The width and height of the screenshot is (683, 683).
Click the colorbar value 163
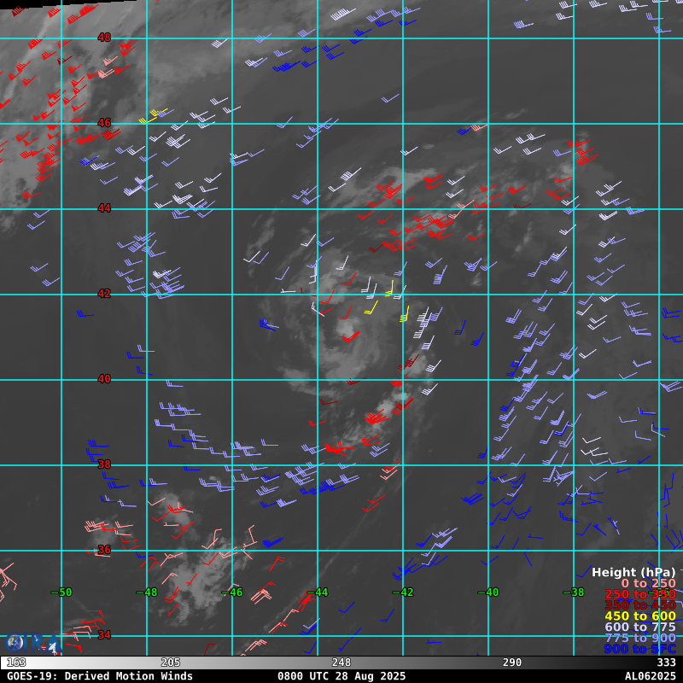coord(16,663)
